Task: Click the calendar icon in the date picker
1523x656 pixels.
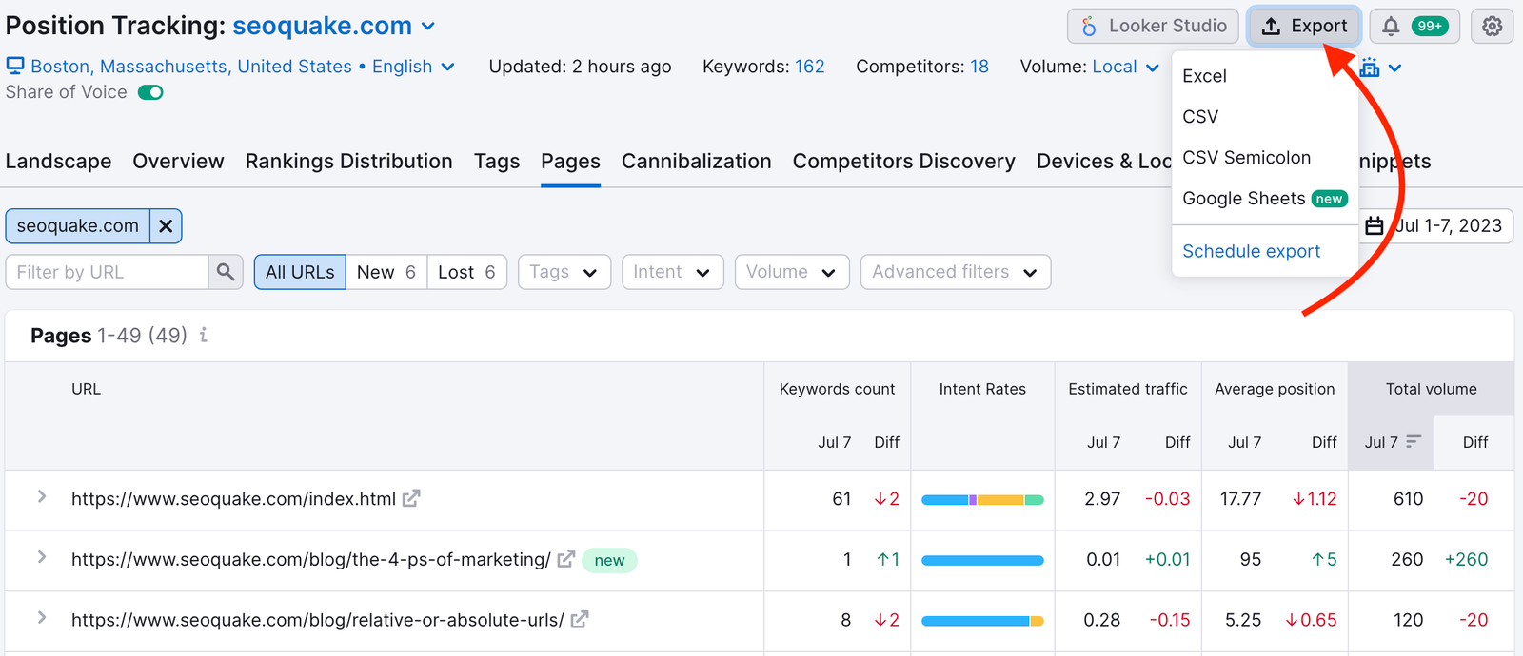Action: [x=1375, y=226]
